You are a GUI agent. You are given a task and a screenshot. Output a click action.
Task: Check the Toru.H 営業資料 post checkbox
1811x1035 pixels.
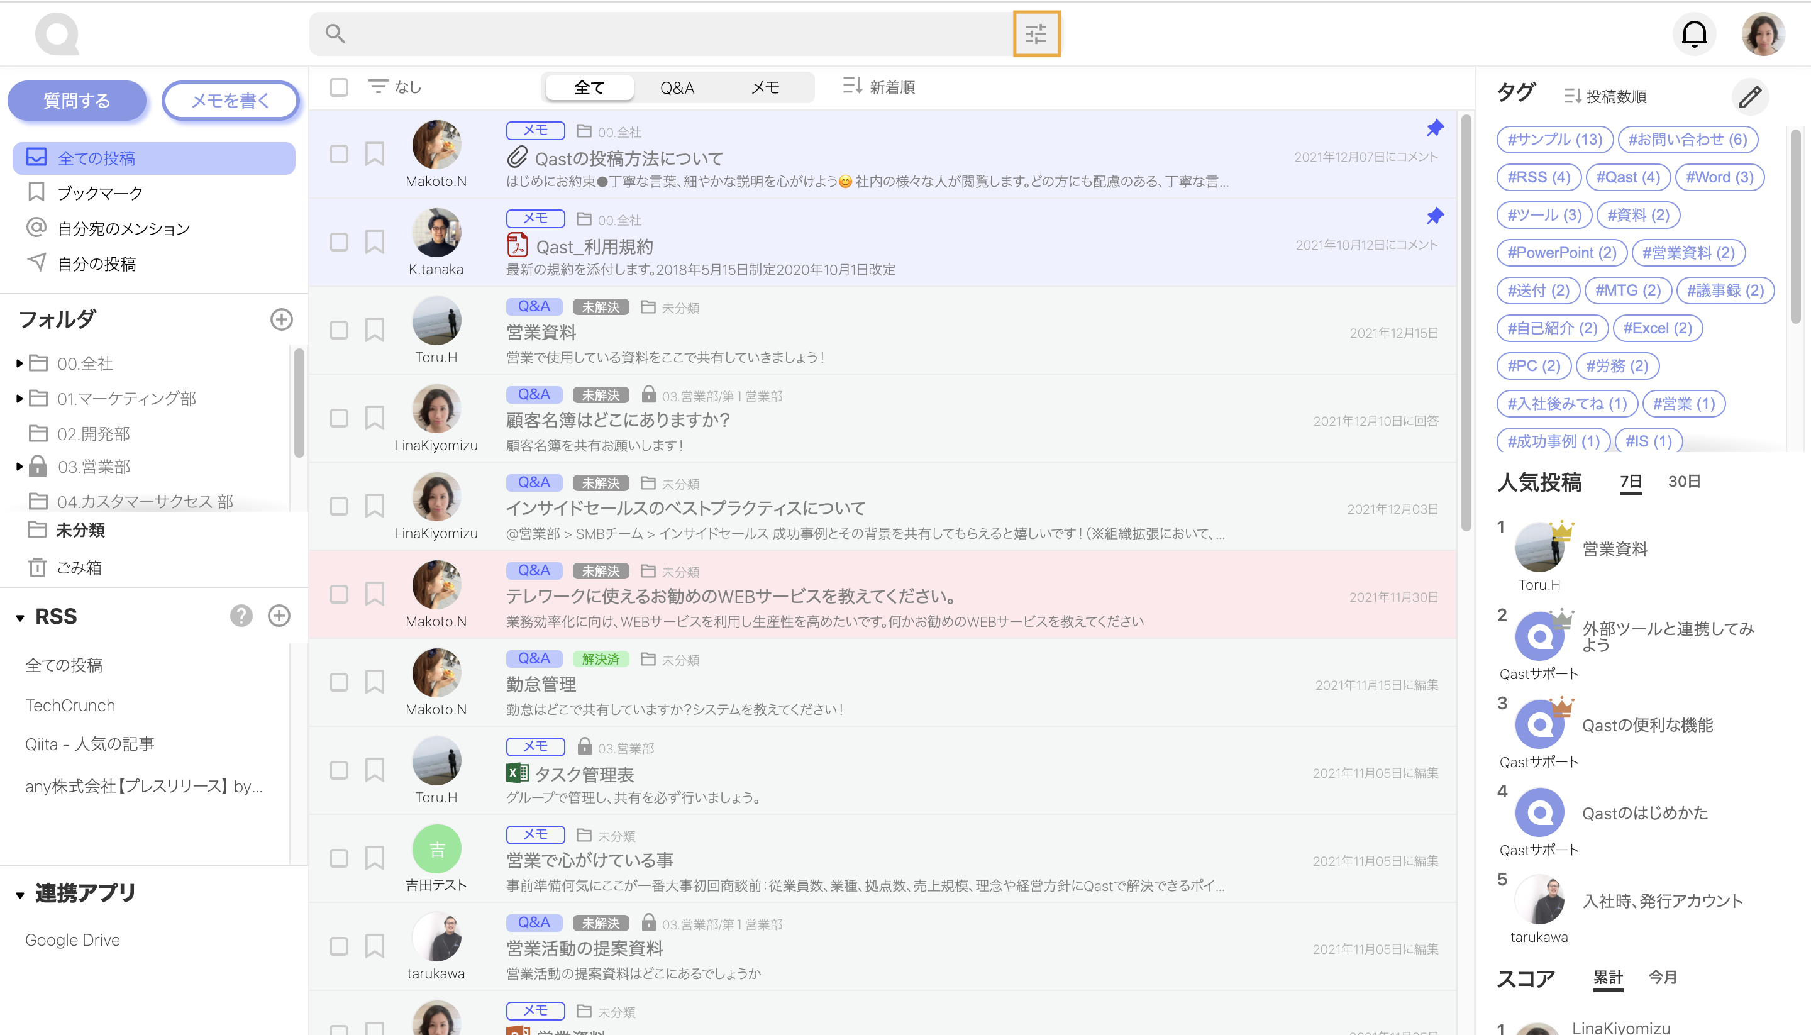(x=339, y=330)
